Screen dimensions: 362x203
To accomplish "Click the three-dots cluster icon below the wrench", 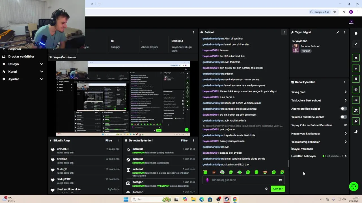I will coord(356,132).
